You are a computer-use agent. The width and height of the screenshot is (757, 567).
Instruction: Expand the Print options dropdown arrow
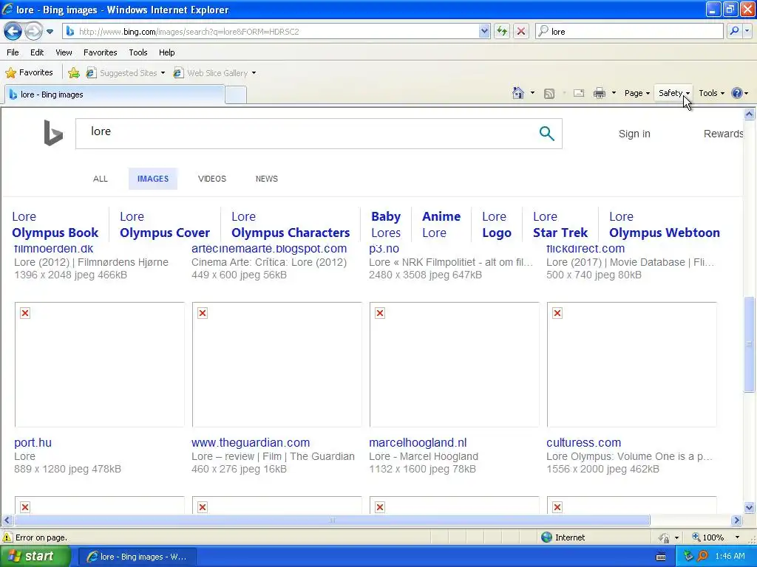(614, 93)
